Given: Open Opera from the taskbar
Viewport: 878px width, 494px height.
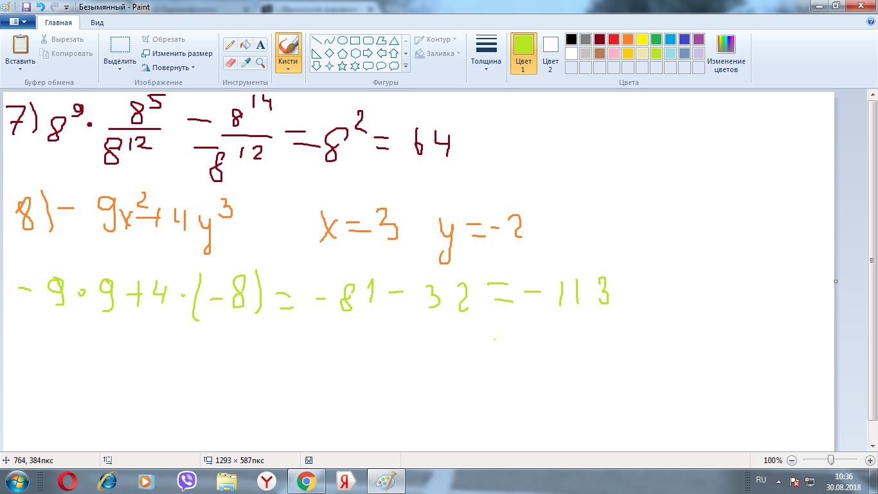Looking at the screenshot, I should tap(67, 481).
